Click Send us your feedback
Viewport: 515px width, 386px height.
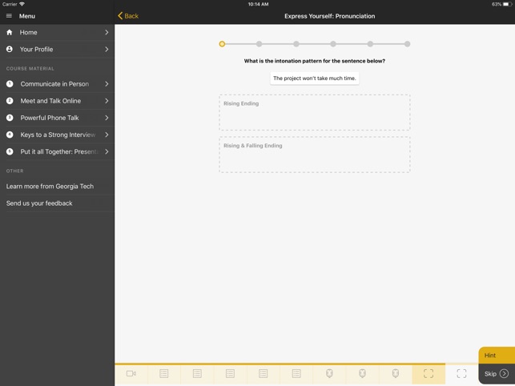[39, 203]
